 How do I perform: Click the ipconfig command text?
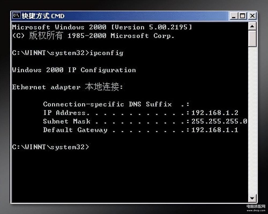tap(106, 53)
